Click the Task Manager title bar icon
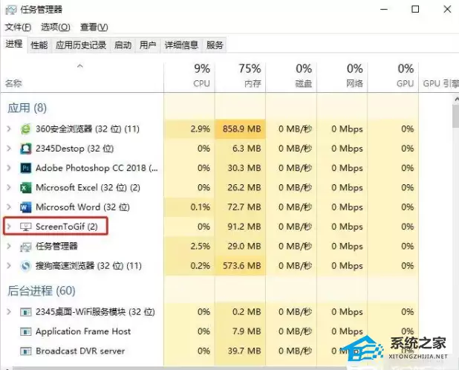This screenshot has width=459, height=370. [11, 10]
